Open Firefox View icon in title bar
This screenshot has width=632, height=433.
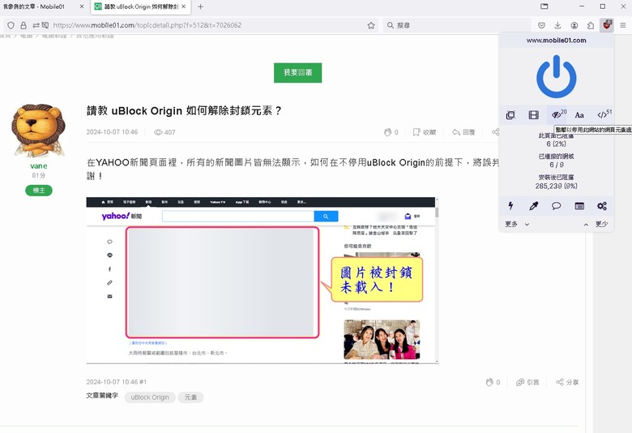coord(544,6)
